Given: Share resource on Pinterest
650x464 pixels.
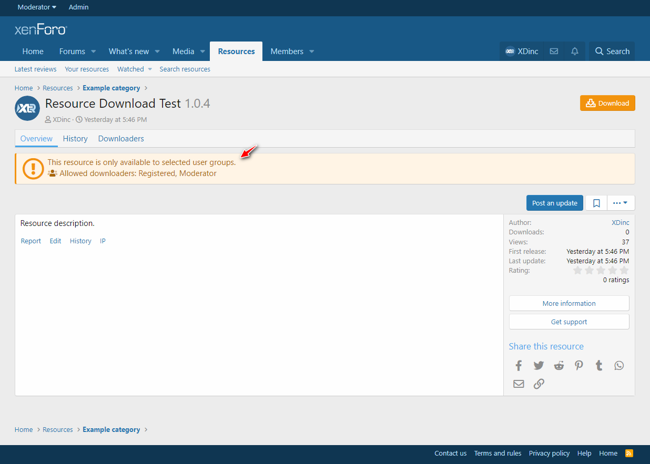Looking at the screenshot, I should coord(579,366).
